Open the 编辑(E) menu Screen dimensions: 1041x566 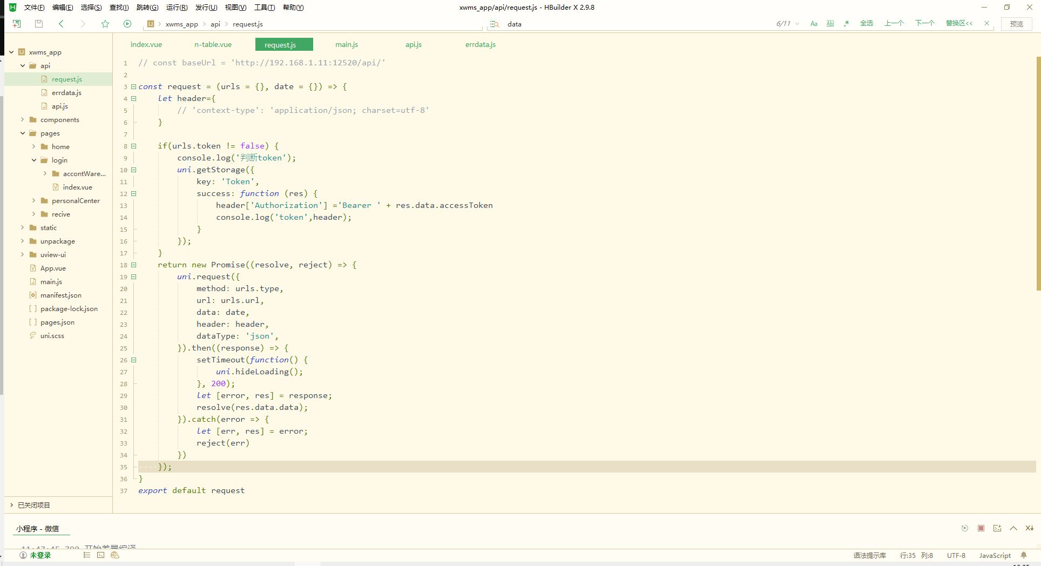(x=63, y=7)
